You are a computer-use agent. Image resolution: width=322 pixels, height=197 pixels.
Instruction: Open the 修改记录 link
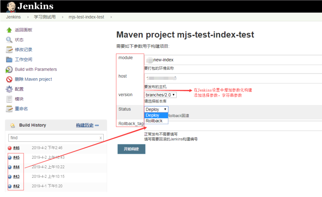[23, 50]
